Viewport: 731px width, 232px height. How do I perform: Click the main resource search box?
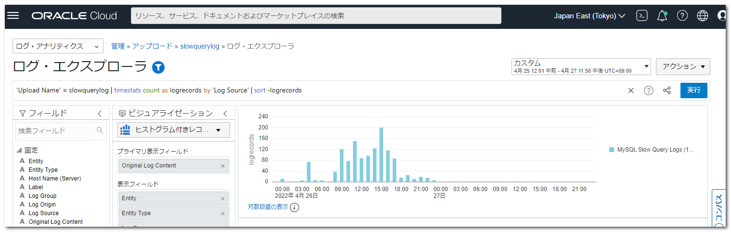316,16
